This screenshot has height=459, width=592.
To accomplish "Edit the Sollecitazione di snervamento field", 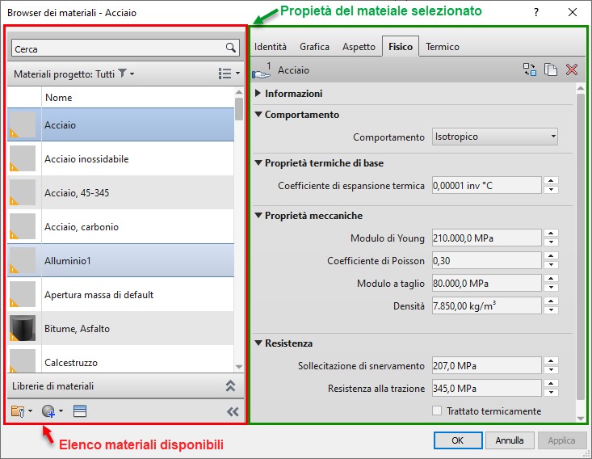I will (x=487, y=366).
